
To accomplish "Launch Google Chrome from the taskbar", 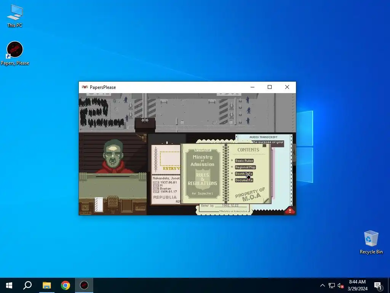I will pos(66,285).
